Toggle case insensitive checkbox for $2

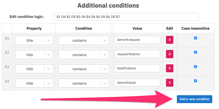coord(196,52)
